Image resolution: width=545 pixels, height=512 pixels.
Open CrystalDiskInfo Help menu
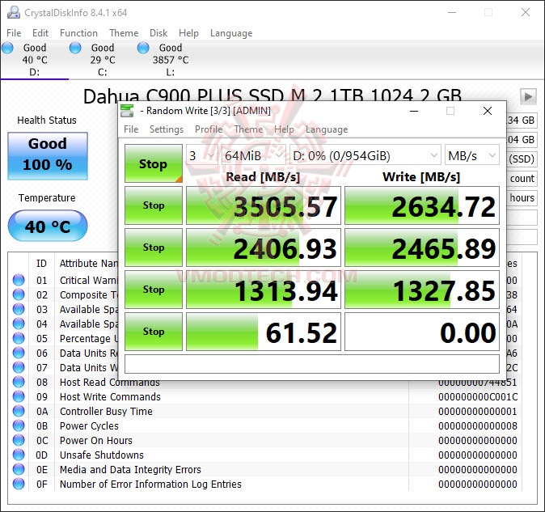(x=188, y=33)
